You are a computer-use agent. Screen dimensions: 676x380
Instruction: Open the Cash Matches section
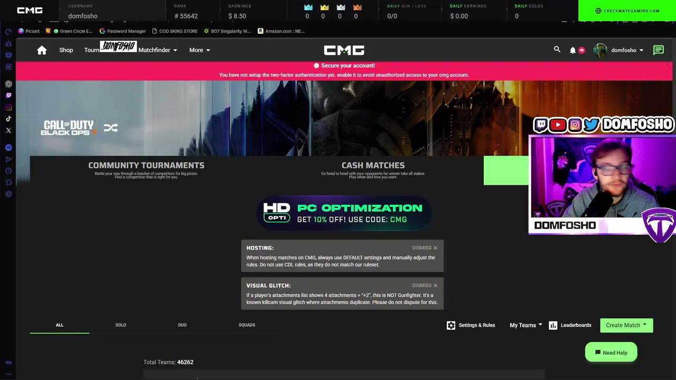pos(373,170)
